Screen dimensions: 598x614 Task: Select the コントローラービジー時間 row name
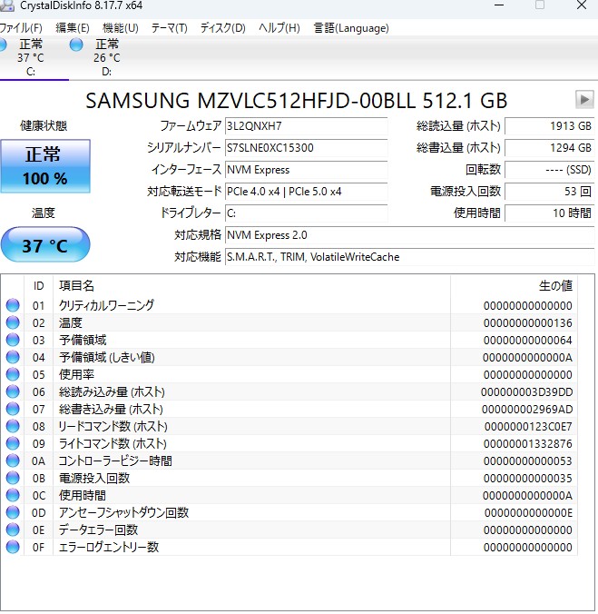(x=115, y=460)
